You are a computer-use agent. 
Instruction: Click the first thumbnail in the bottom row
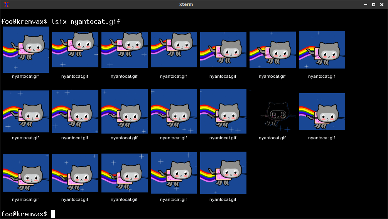(26, 173)
